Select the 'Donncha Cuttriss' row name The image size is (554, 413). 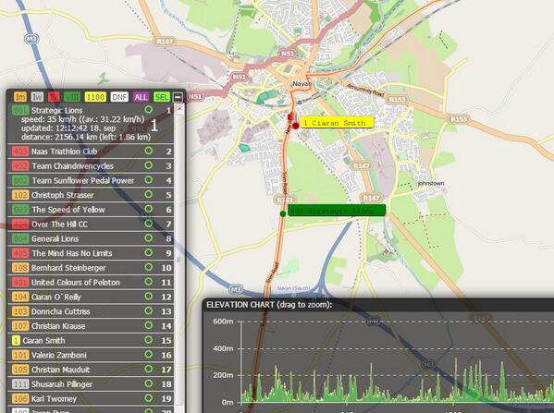click(x=61, y=311)
